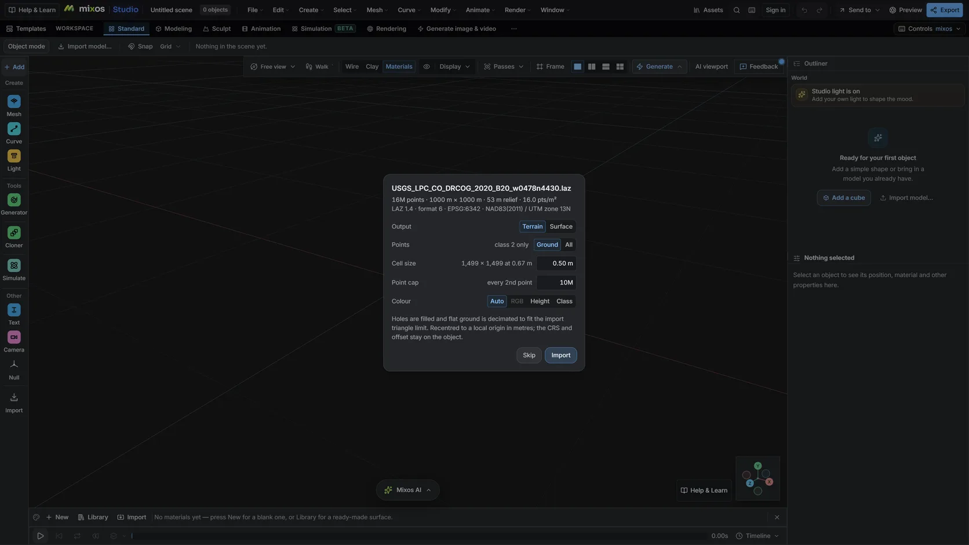The image size is (969, 545).
Task: Open the Controls mixos dropdown
Action: pyautogui.click(x=930, y=28)
